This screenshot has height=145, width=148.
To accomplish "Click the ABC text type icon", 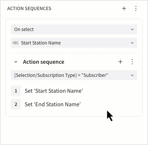I will (x=16, y=43).
